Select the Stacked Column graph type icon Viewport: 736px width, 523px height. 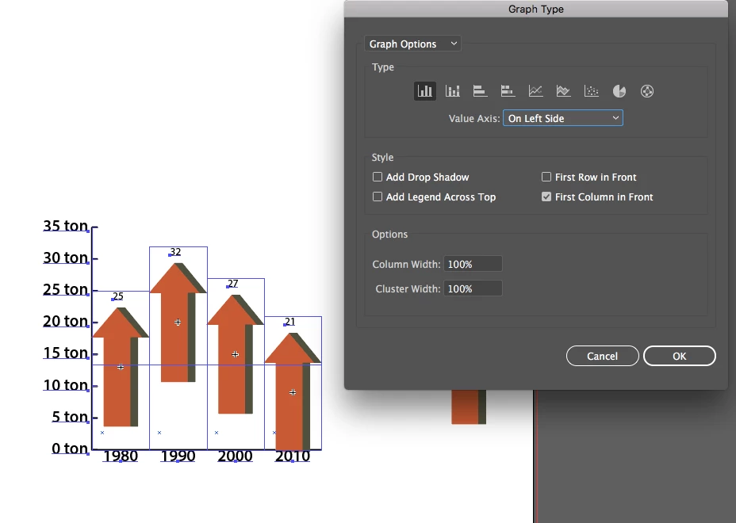click(453, 91)
